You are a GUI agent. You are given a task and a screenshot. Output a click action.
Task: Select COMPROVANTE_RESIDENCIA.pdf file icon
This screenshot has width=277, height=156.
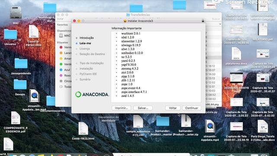coord(16,118)
